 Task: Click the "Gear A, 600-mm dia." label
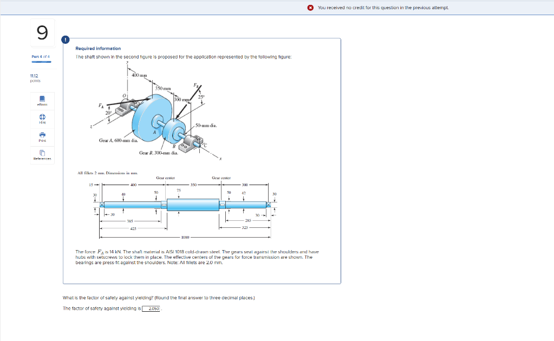coord(119,141)
